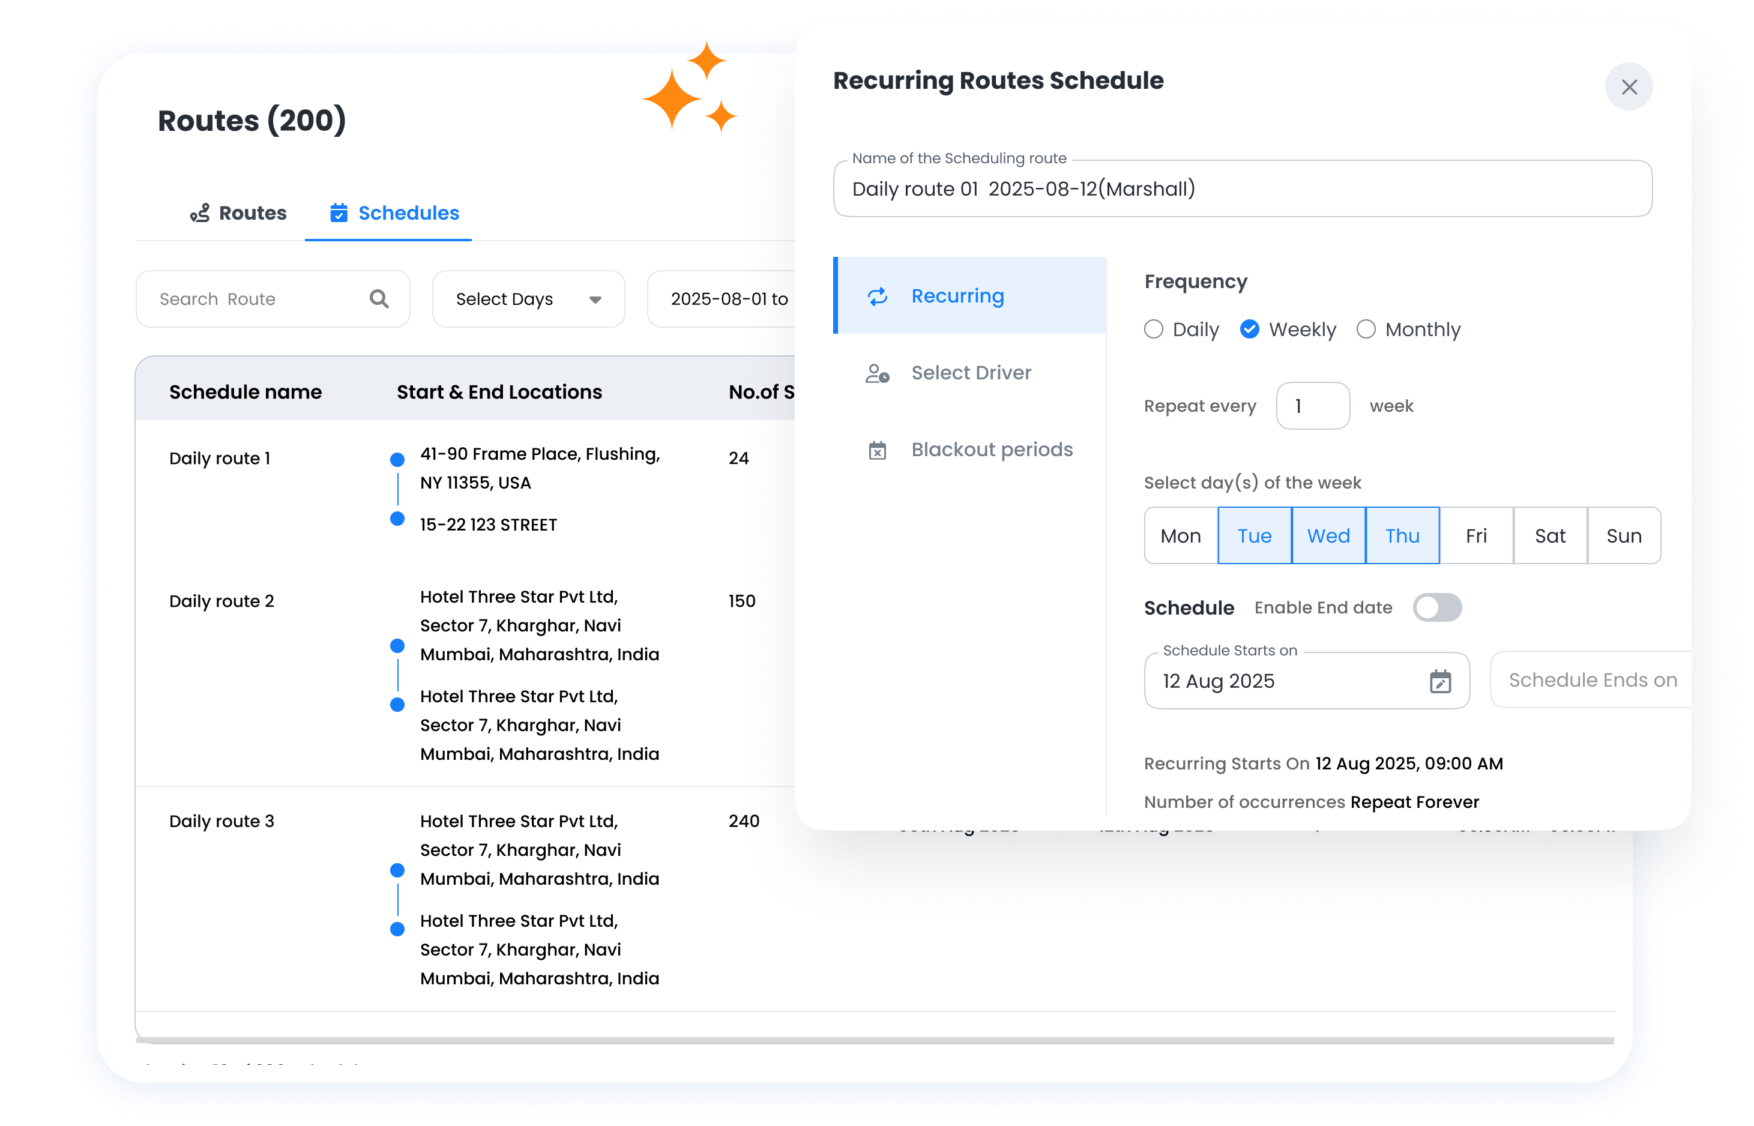
Task: Open the Recurring section in the sidebar
Action: (958, 295)
